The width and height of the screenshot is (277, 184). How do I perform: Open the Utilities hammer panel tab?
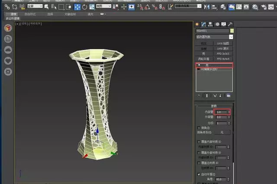[230, 24]
